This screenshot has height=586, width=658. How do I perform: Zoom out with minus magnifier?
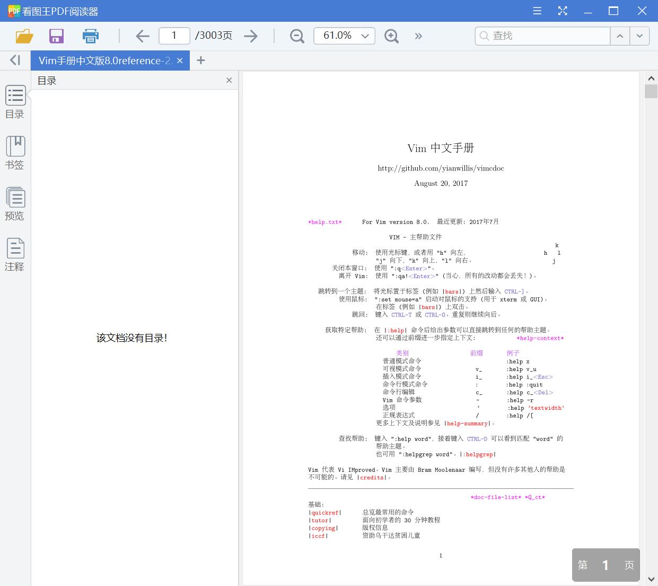click(x=297, y=36)
